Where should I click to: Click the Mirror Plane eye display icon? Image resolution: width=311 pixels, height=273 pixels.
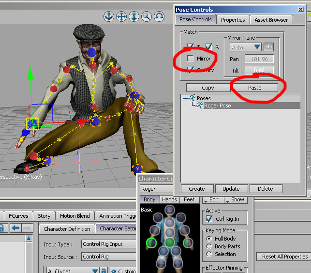pos(268,47)
